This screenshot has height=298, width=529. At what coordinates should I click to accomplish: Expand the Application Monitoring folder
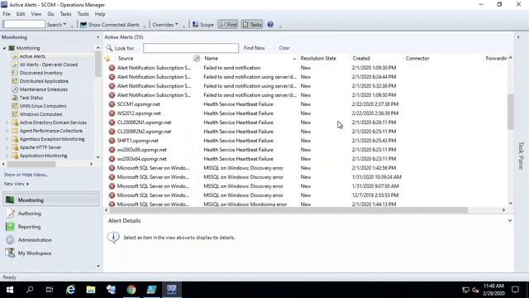click(x=7, y=156)
